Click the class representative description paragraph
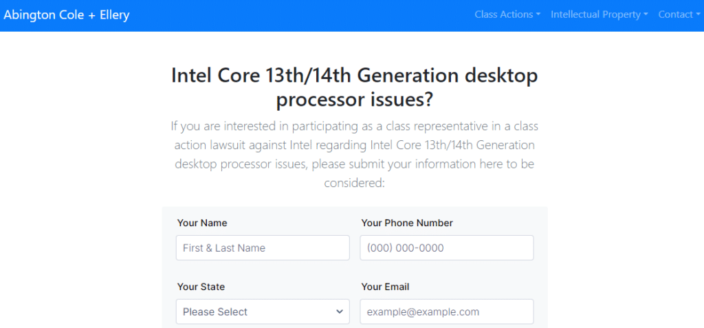Viewport: 704px width, 328px height. point(354,154)
